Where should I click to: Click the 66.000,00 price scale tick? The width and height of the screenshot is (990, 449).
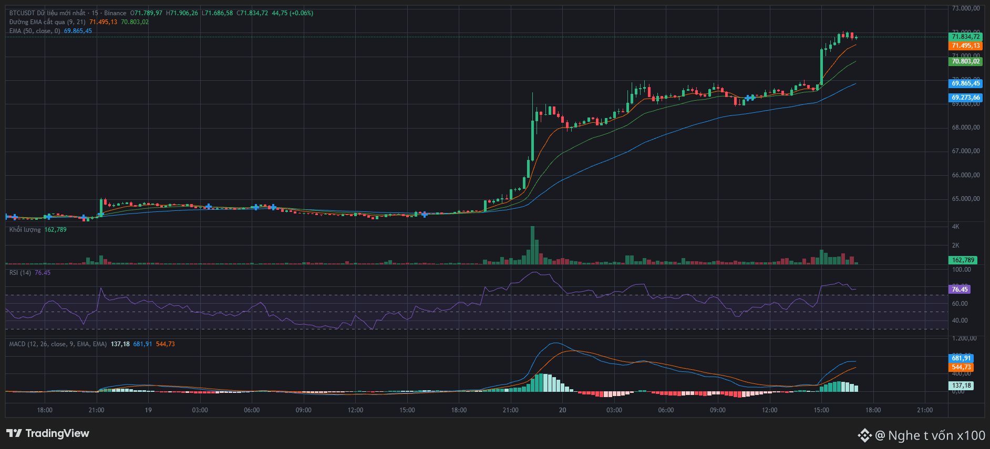point(966,175)
